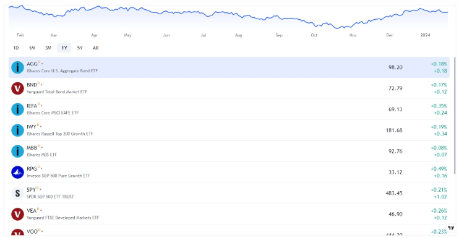The image size is (459, 238).
Task: Select the 5Y time range
Action: point(80,48)
